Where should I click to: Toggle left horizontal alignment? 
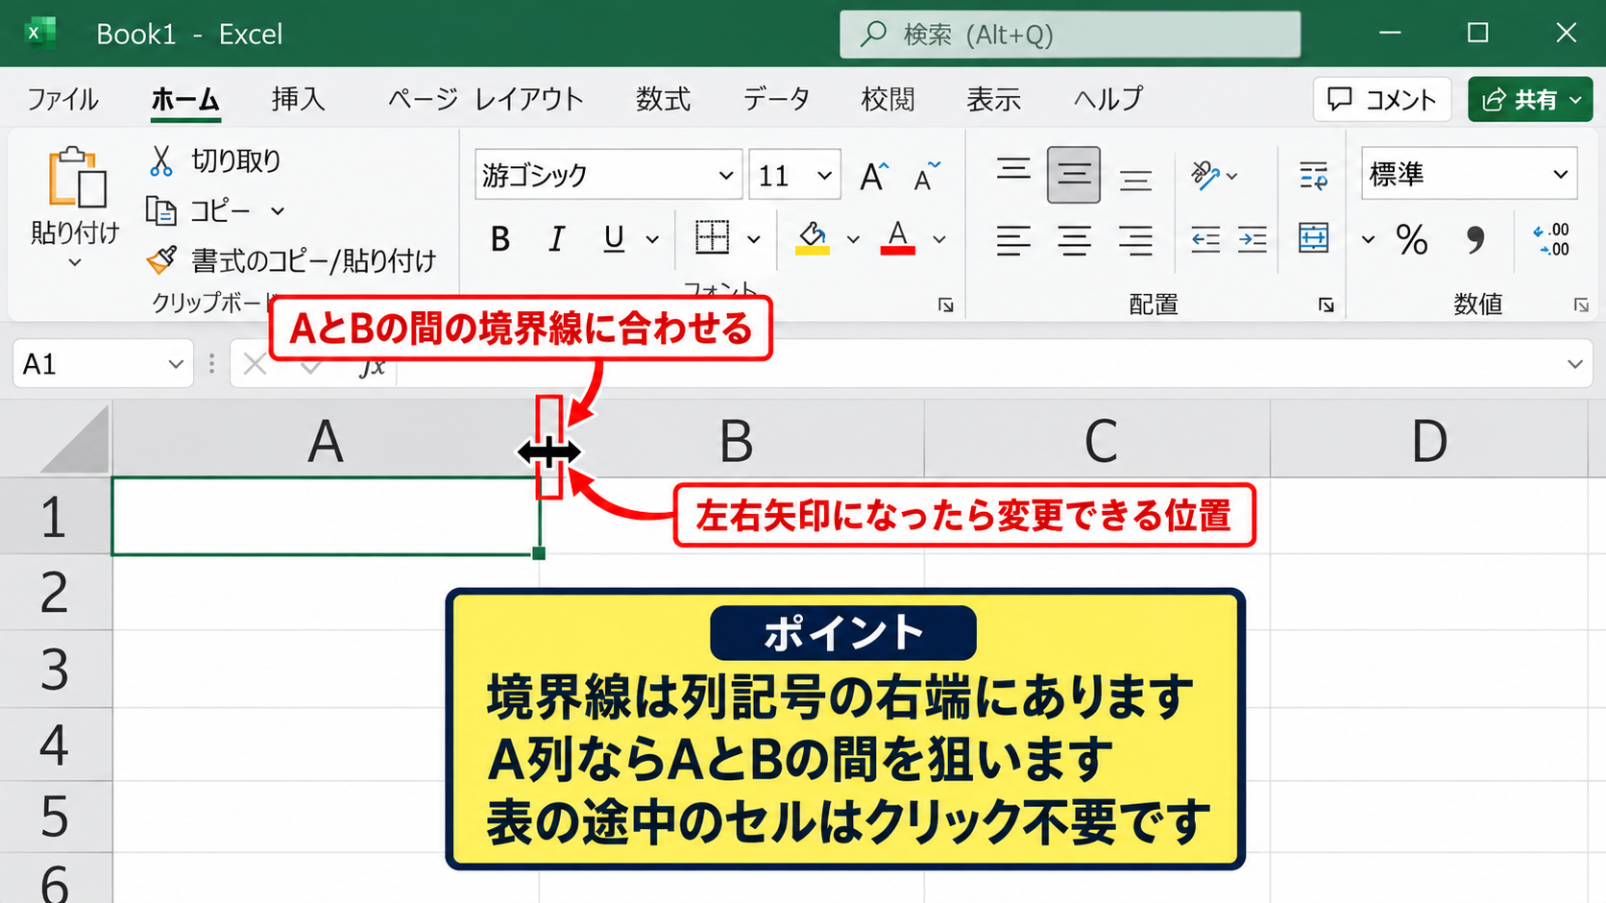(x=1012, y=240)
